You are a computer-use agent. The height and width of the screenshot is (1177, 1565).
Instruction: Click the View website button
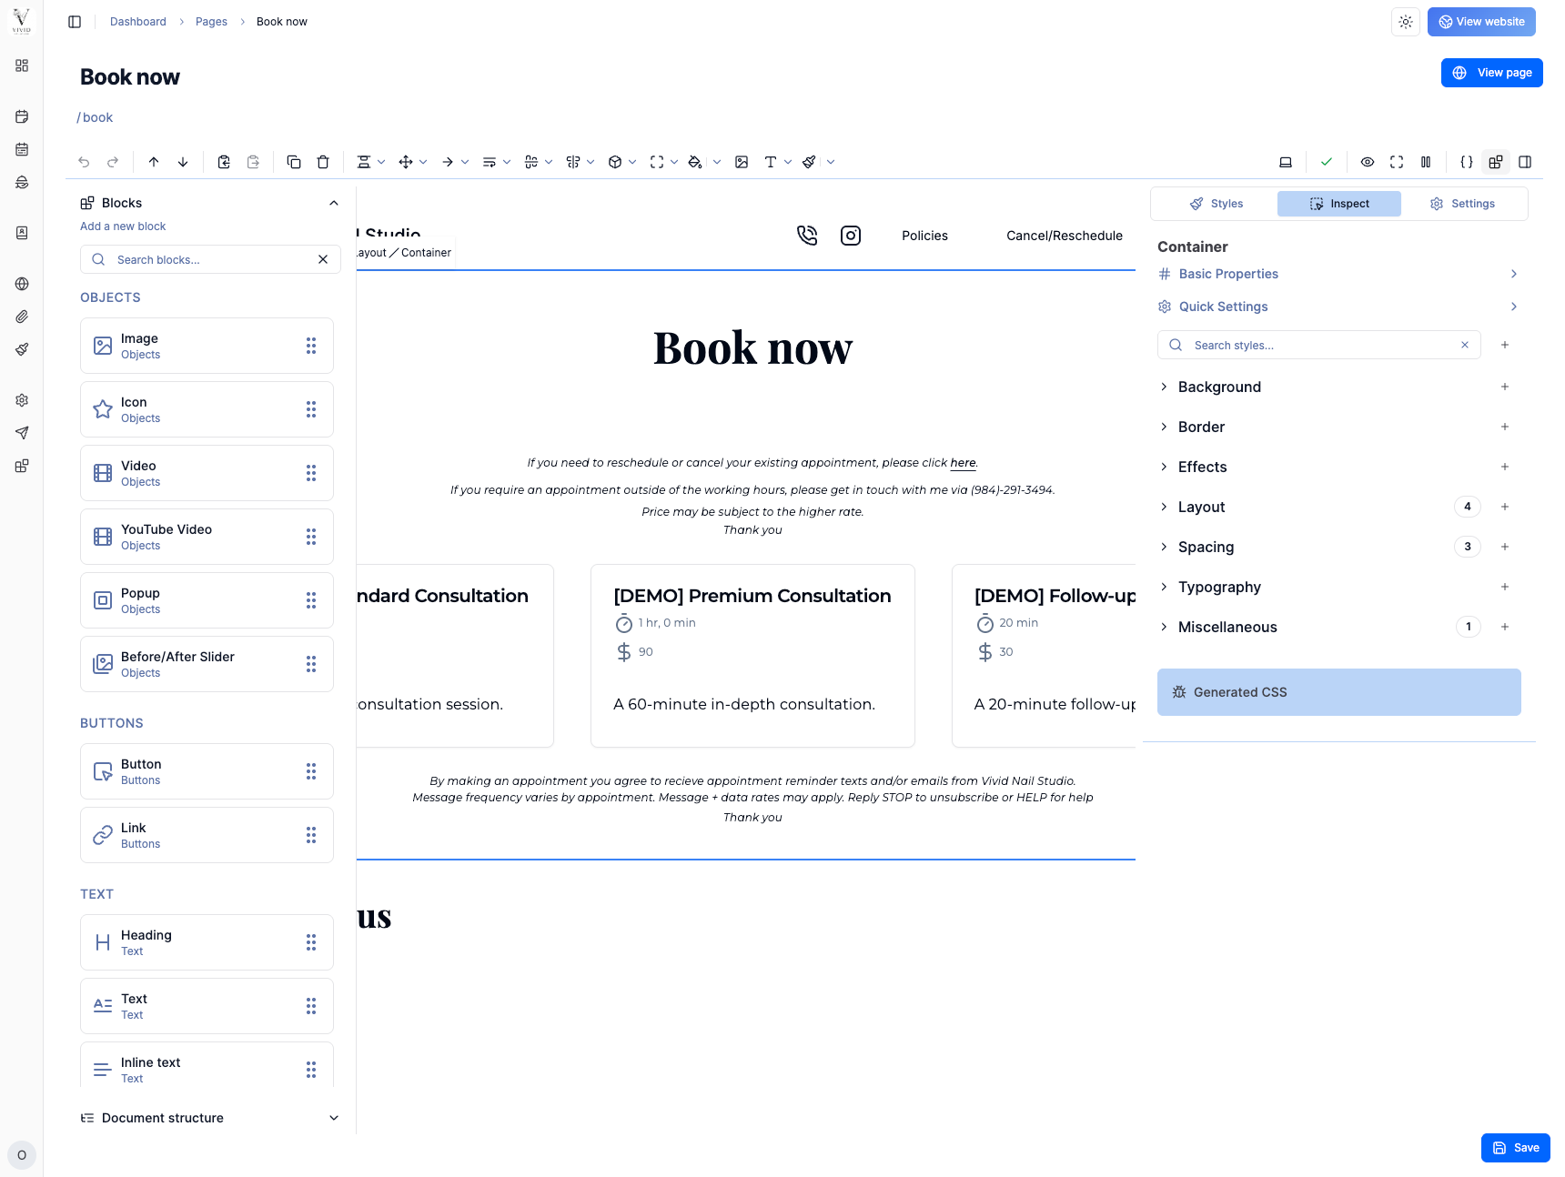click(1481, 21)
